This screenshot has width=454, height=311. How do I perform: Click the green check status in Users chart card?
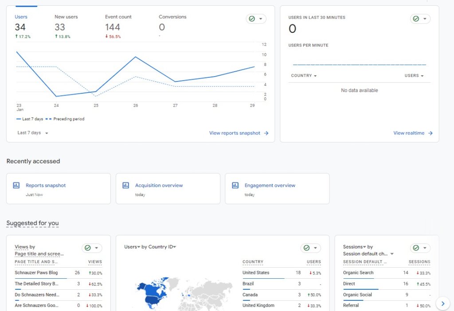[x=256, y=19]
